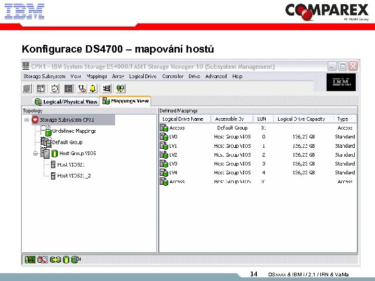The image size is (375, 281).
Task: Select Host VIOS21_2 tree item label
Action: [x=74, y=176]
